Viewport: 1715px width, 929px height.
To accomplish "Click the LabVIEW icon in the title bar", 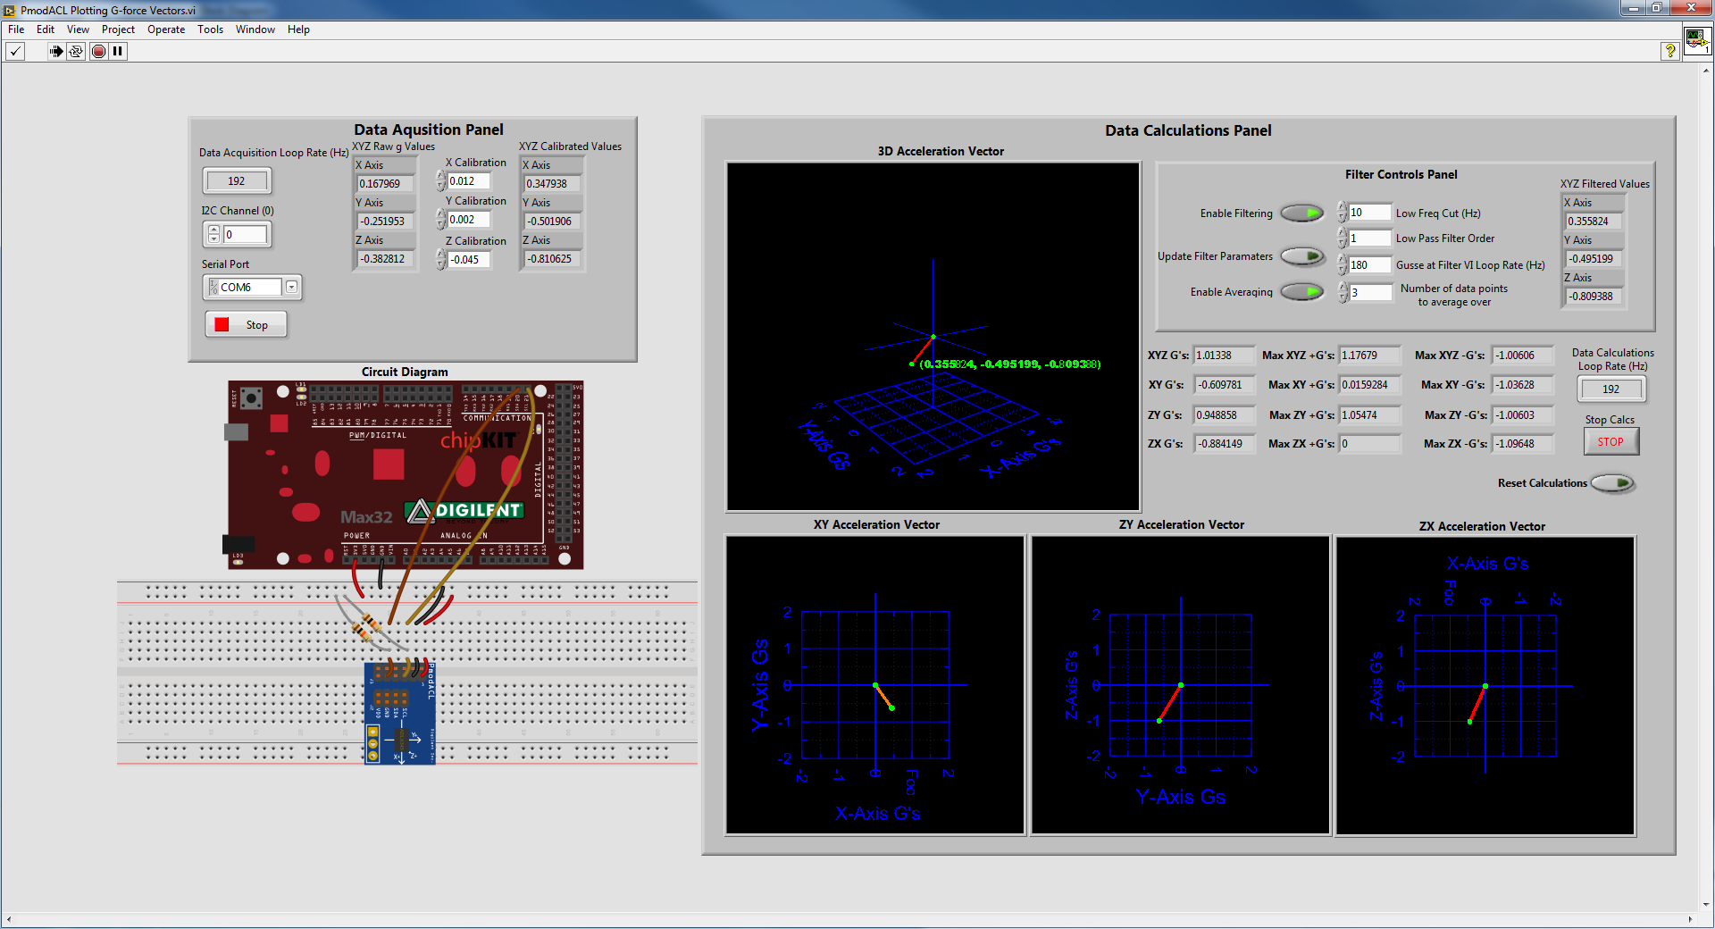I will pos(8,10).
